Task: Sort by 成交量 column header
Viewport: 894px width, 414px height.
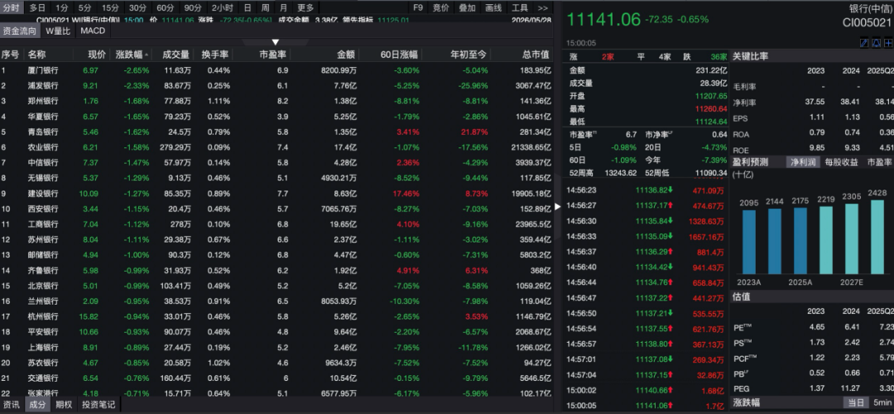Action: [175, 55]
